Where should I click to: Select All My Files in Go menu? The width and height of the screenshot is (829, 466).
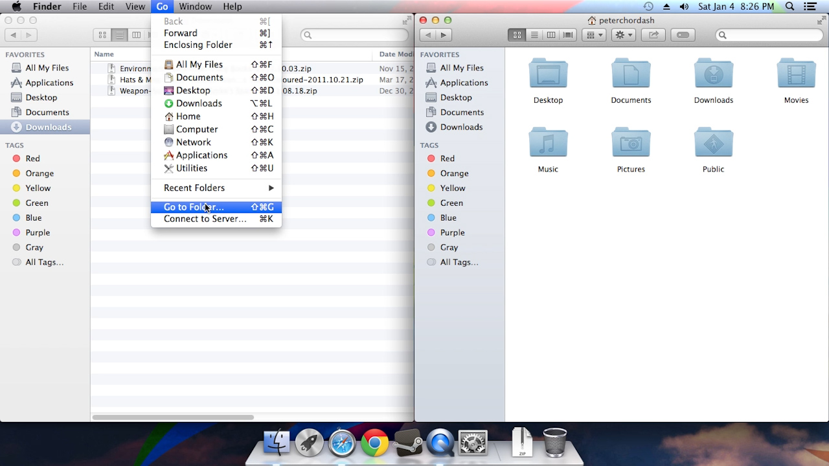[x=216, y=65]
